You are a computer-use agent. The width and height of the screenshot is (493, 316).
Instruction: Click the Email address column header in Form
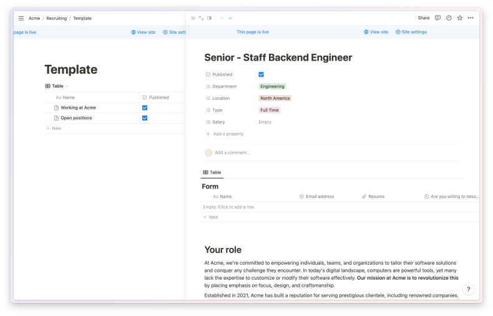[316, 196]
